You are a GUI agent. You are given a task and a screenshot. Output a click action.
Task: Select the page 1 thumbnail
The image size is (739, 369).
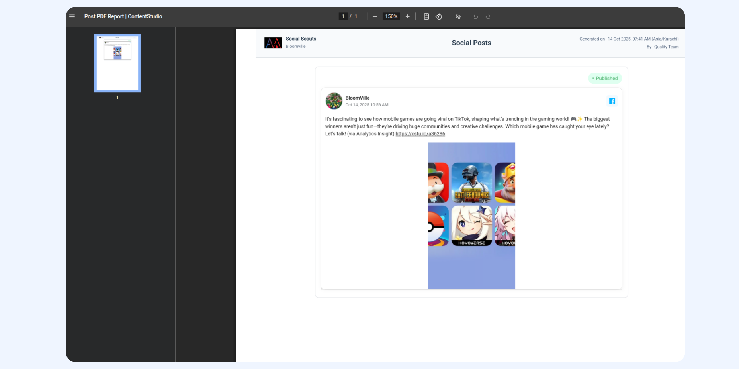pyautogui.click(x=117, y=63)
